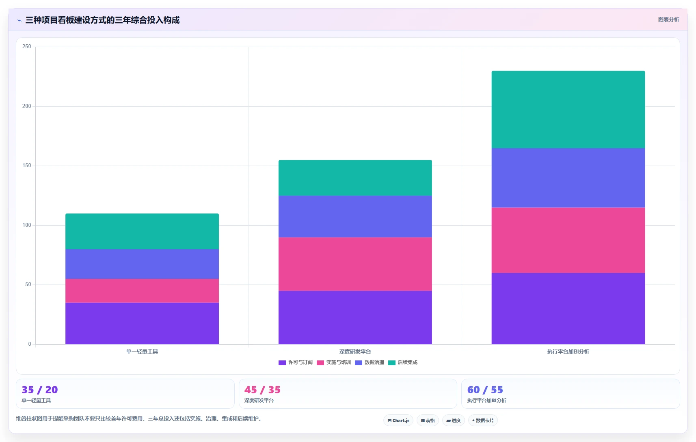
Task: Click the 250 y-axis label
Action: [27, 47]
